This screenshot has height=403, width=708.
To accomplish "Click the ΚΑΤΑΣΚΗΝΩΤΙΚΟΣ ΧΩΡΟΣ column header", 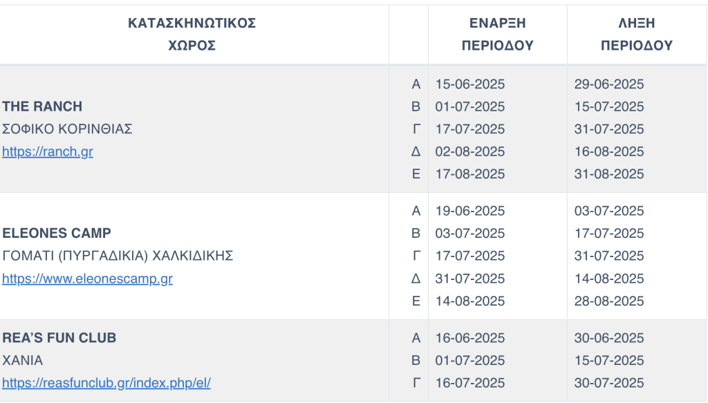I will (192, 35).
